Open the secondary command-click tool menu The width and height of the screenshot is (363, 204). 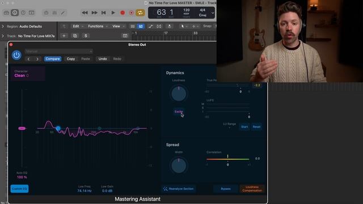point(195,27)
